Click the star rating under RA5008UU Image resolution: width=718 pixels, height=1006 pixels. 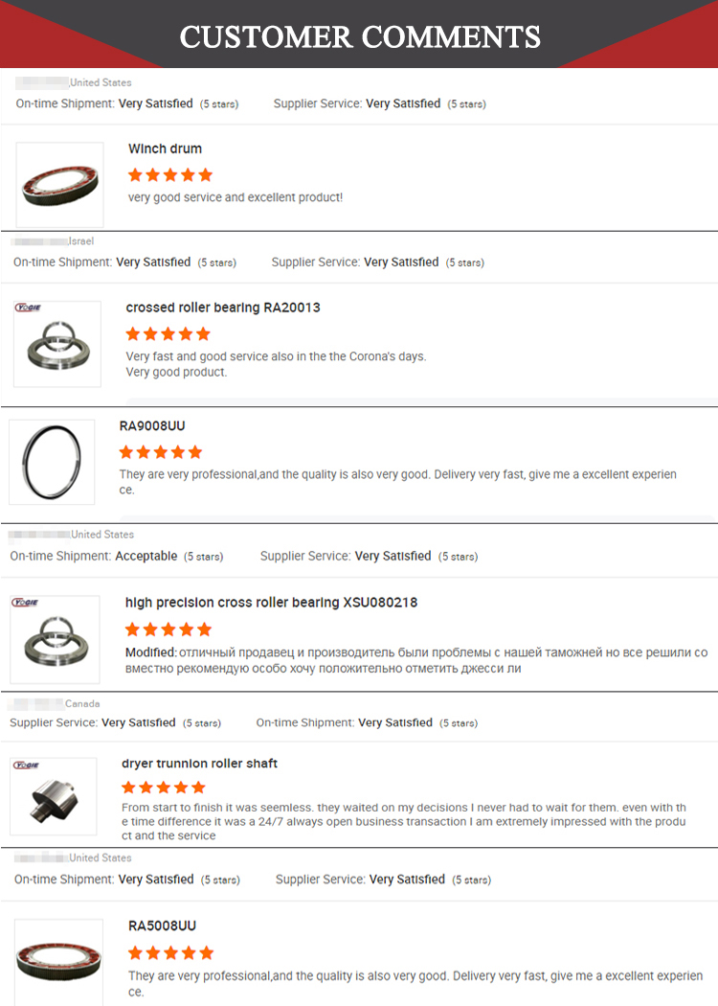click(x=170, y=953)
